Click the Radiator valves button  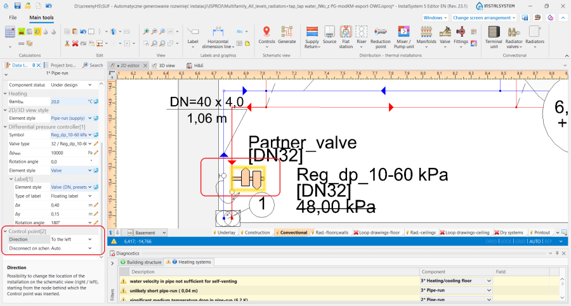[x=514, y=37]
